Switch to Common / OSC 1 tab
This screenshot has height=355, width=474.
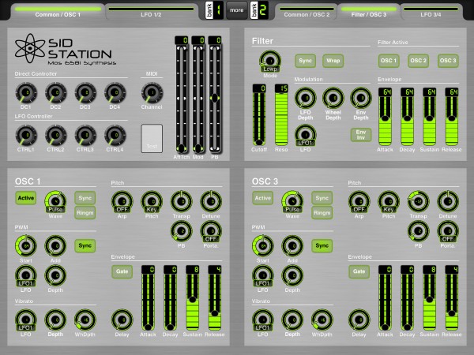click(x=58, y=13)
